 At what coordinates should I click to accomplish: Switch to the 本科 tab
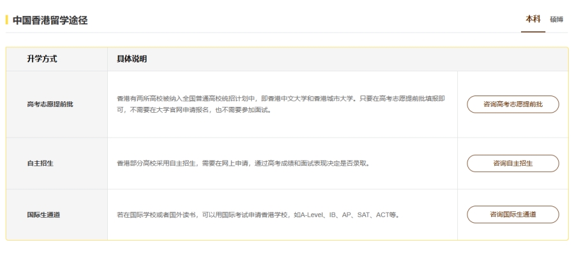coord(533,19)
